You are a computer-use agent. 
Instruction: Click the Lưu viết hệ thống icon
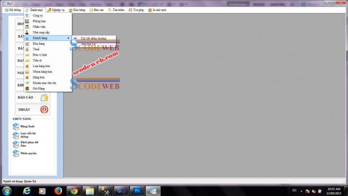pyautogui.click(x=16, y=135)
